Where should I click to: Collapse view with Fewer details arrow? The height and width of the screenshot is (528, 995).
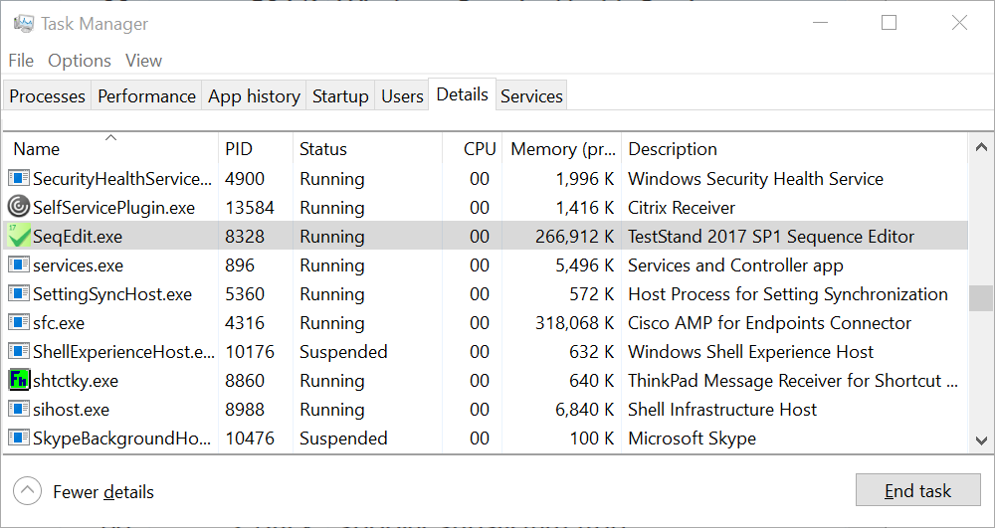pos(28,491)
